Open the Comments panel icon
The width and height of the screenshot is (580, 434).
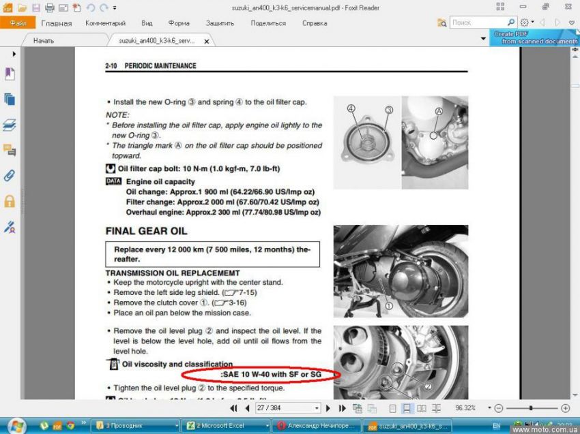[10, 150]
